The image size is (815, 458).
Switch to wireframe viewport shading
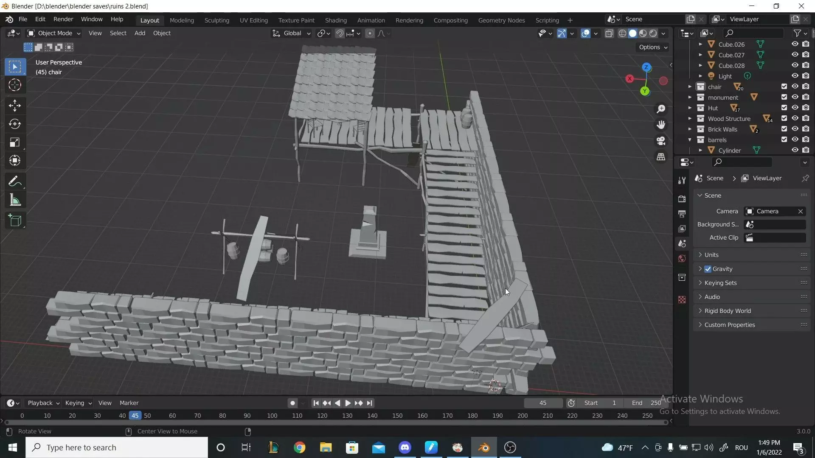pyautogui.click(x=622, y=34)
